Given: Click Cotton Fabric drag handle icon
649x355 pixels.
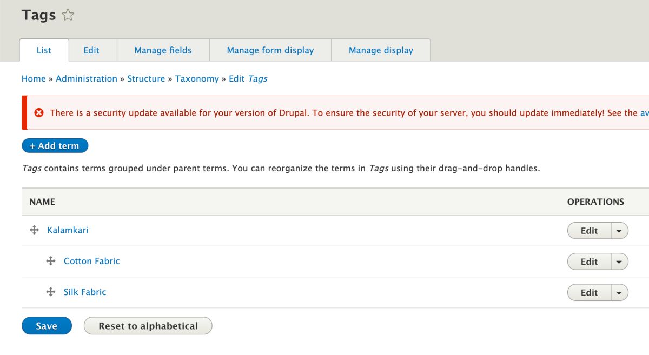Looking at the screenshot, I should point(51,261).
